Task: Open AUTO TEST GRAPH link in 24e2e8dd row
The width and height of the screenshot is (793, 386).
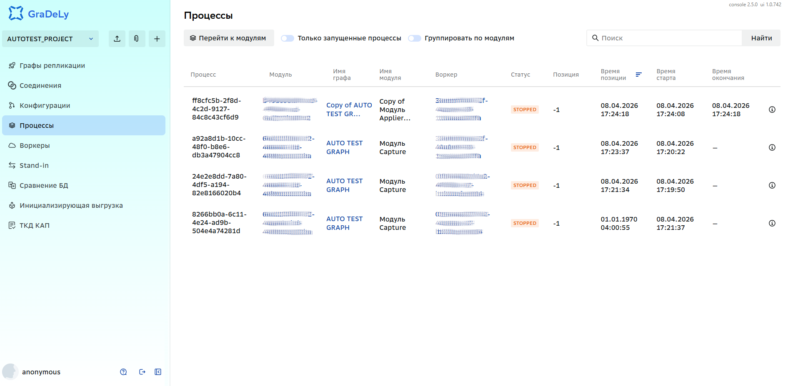Action: [345, 185]
